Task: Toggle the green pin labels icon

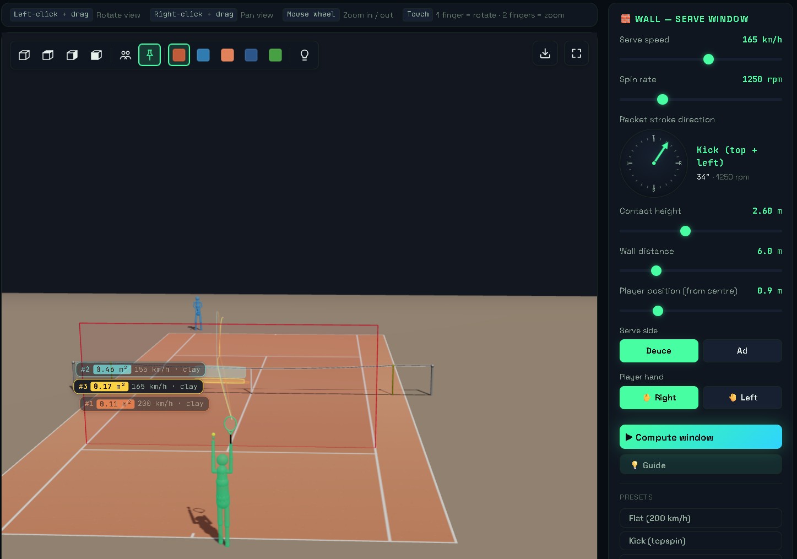Action: pos(149,55)
